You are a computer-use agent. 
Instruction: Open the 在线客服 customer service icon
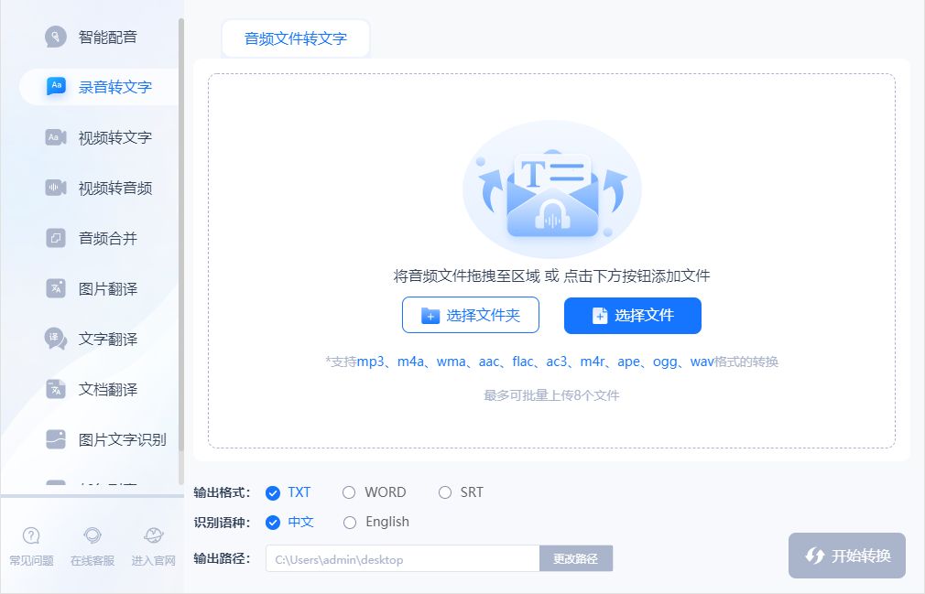(x=92, y=545)
